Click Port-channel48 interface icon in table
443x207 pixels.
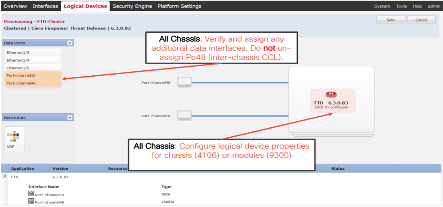[31, 202]
